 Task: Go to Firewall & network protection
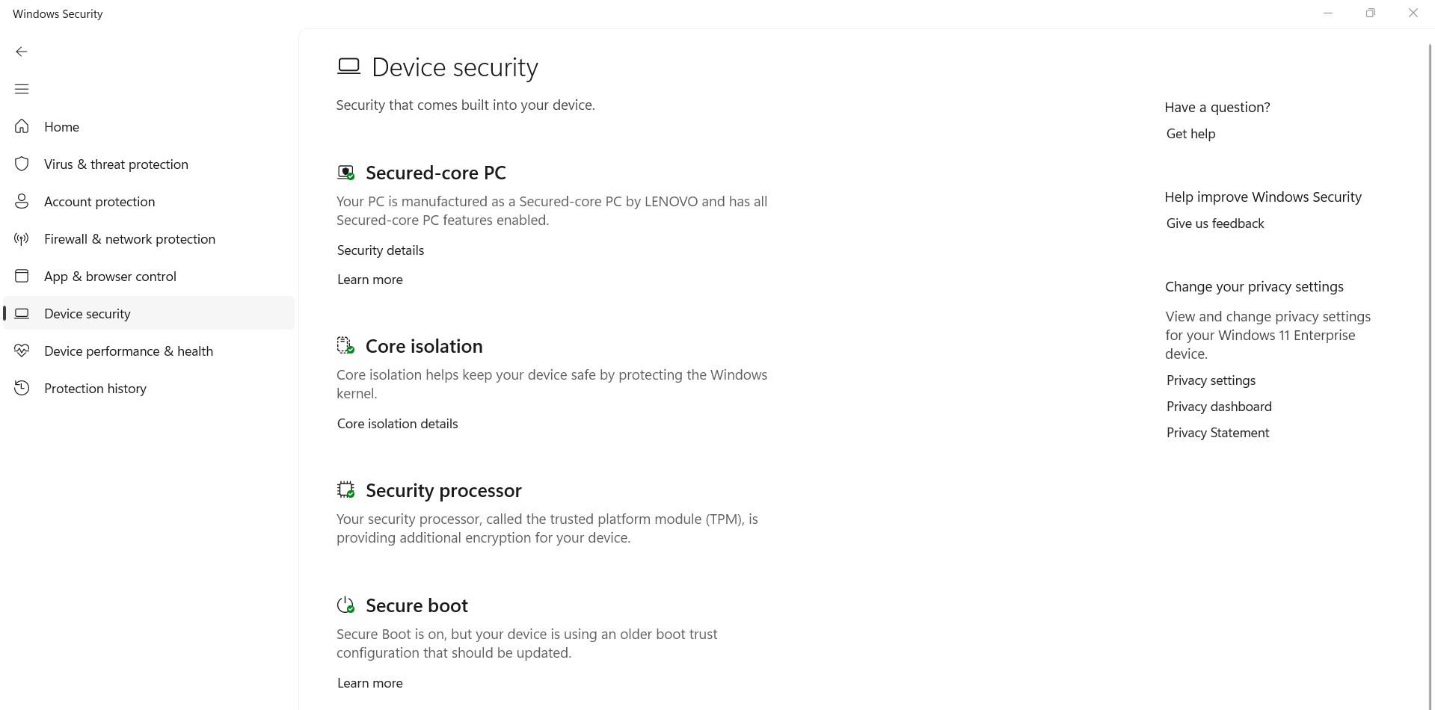pos(129,239)
